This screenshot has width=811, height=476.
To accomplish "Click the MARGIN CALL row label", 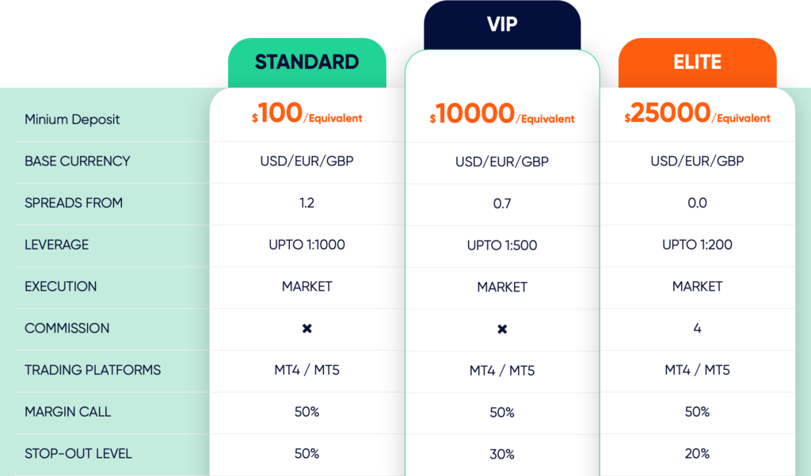I will (68, 412).
